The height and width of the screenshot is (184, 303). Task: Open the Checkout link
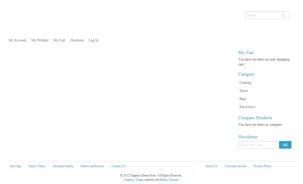coord(77,40)
